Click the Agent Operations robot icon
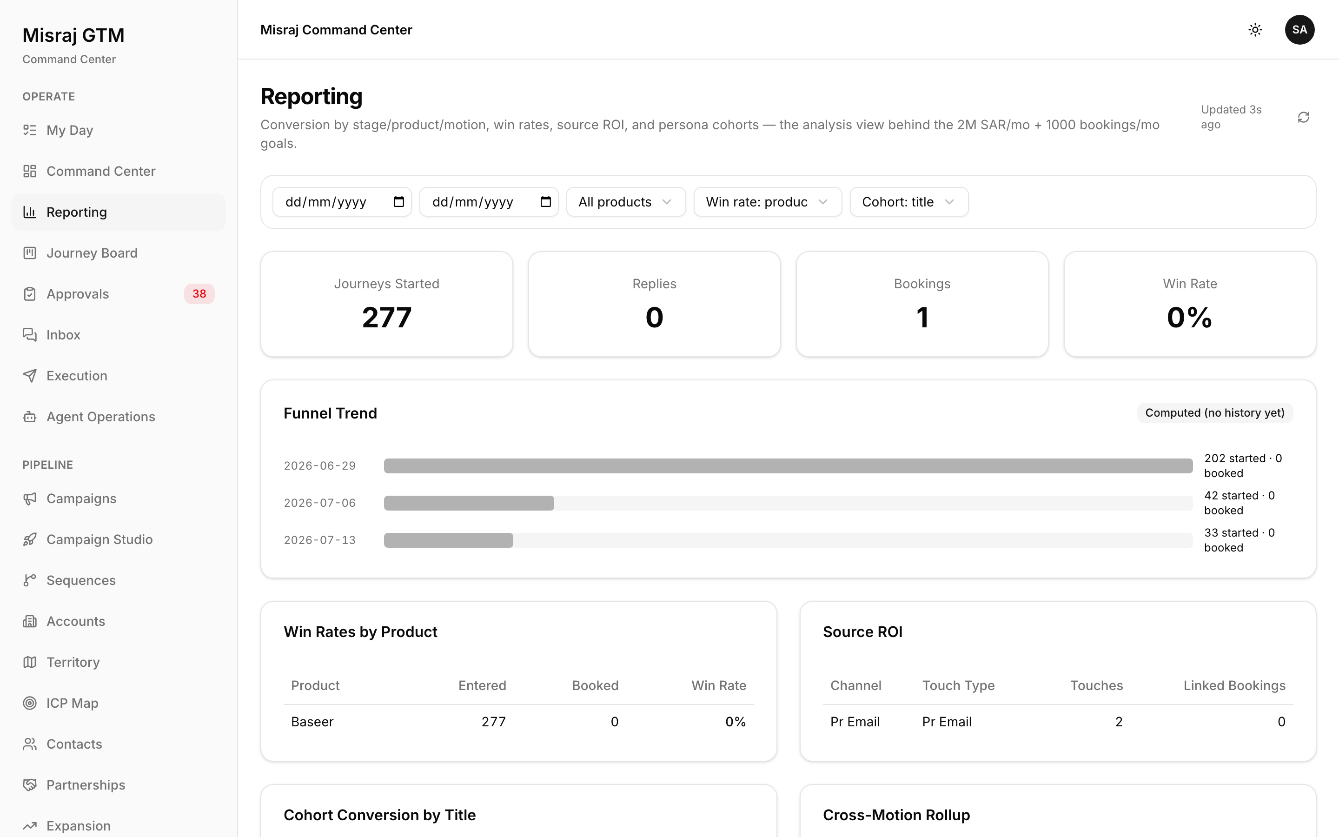The height and width of the screenshot is (837, 1339). pos(30,417)
